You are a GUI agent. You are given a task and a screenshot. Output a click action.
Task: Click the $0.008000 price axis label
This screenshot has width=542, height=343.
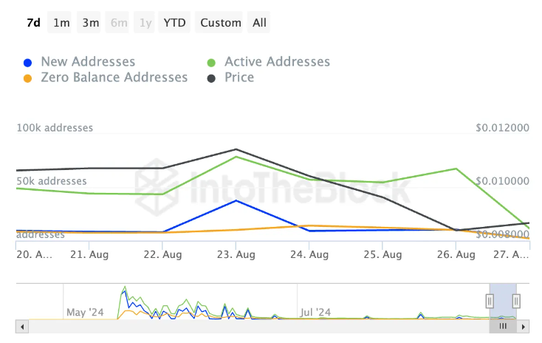(502, 234)
